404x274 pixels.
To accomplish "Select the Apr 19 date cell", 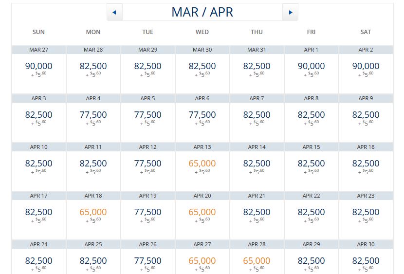I will pyautogui.click(x=147, y=214).
